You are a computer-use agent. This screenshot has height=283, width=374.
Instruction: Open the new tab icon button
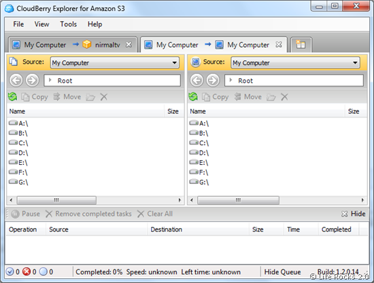pos(301,45)
